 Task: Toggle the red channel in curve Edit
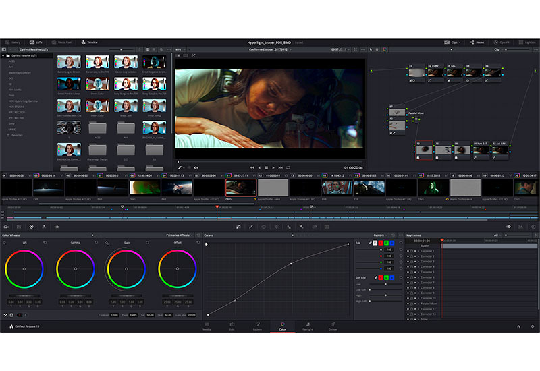(381, 243)
